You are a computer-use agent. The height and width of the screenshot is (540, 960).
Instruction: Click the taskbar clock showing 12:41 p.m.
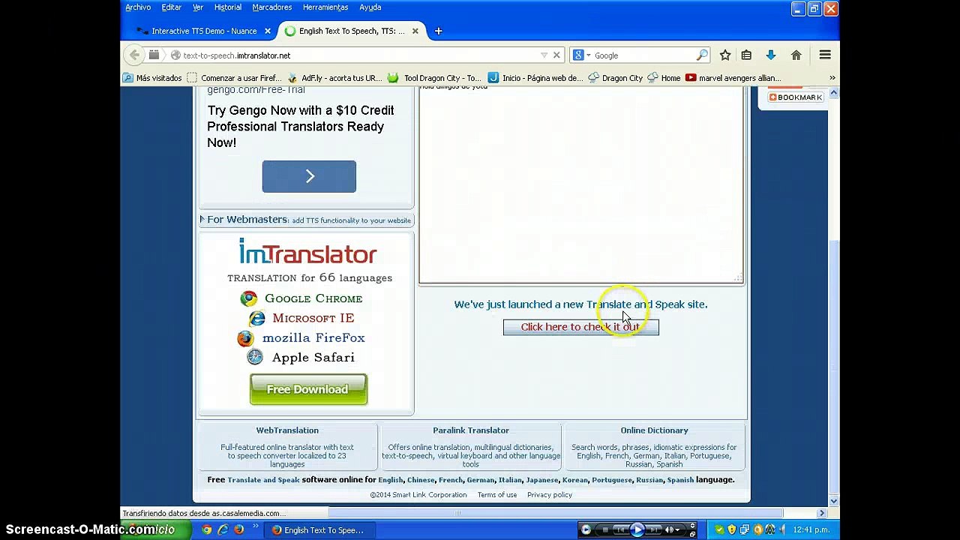(811, 530)
